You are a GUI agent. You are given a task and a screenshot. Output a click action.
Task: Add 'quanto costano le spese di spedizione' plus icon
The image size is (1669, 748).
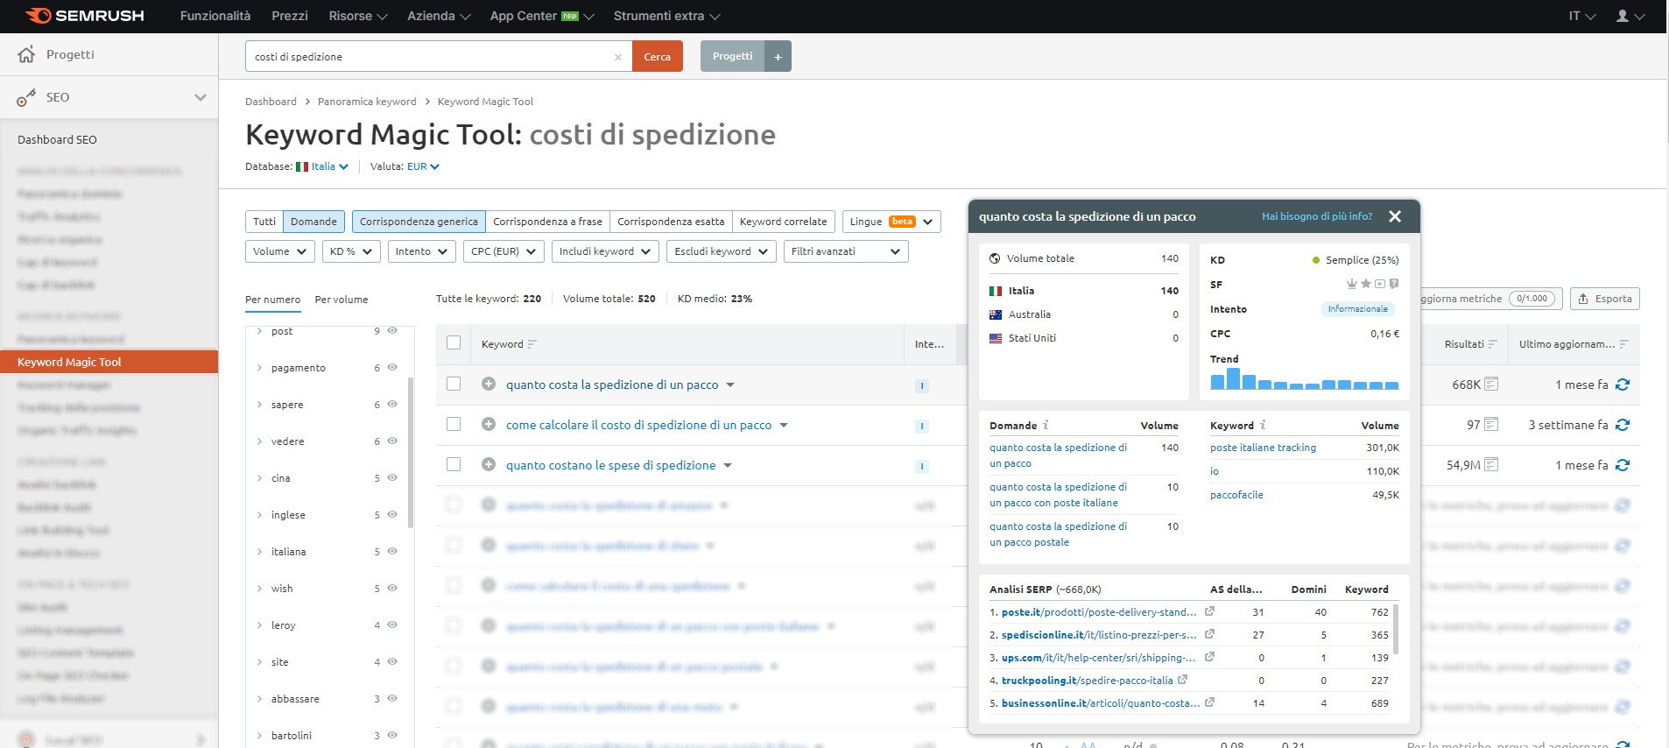coord(489,464)
